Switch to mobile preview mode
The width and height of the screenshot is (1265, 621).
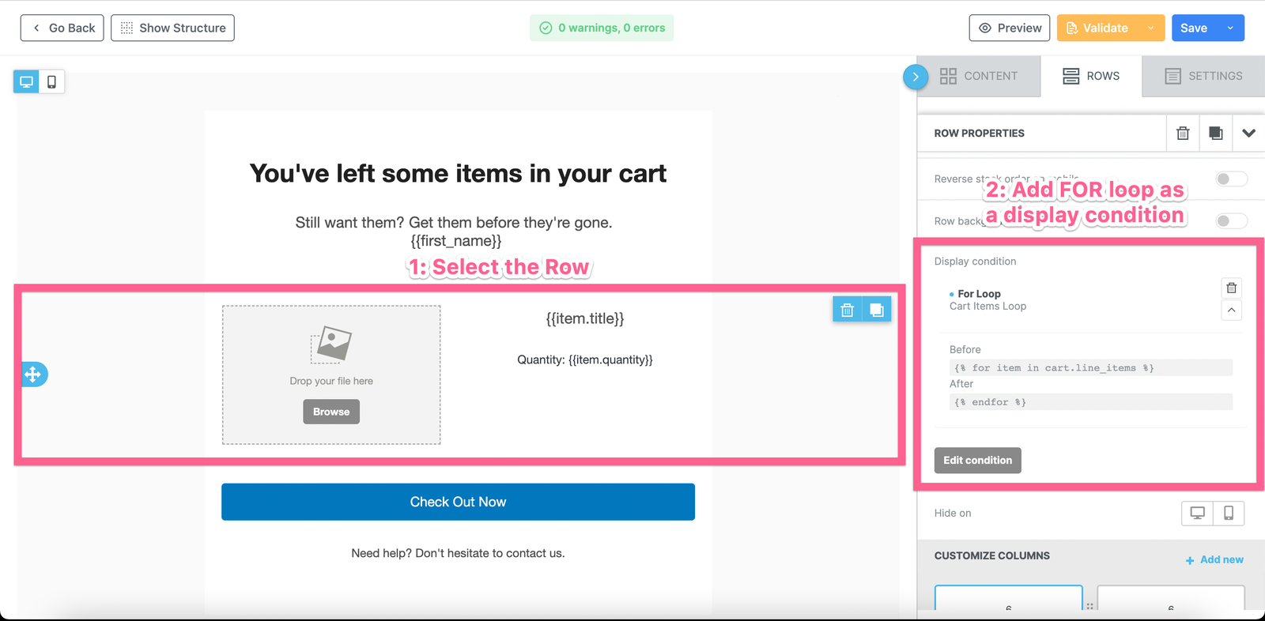pos(51,82)
